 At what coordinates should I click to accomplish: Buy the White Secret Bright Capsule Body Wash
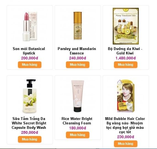coord(30,139)
